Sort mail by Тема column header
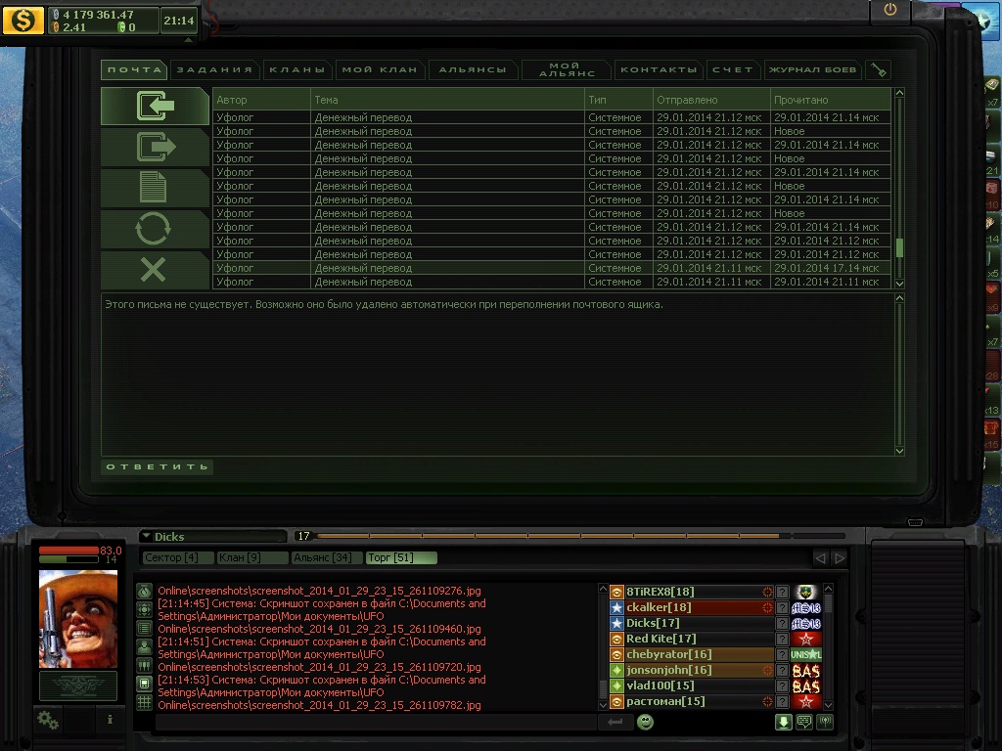Screen dimensions: 1002x751 click(x=447, y=100)
